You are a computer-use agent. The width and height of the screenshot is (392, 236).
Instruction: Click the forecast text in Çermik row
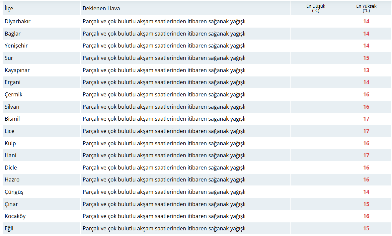point(164,94)
